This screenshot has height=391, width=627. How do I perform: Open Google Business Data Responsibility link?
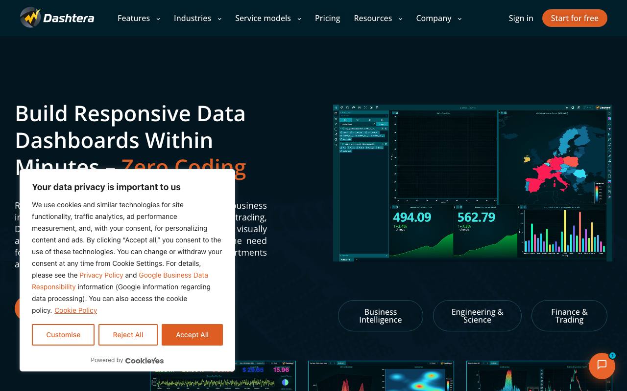[173, 275]
